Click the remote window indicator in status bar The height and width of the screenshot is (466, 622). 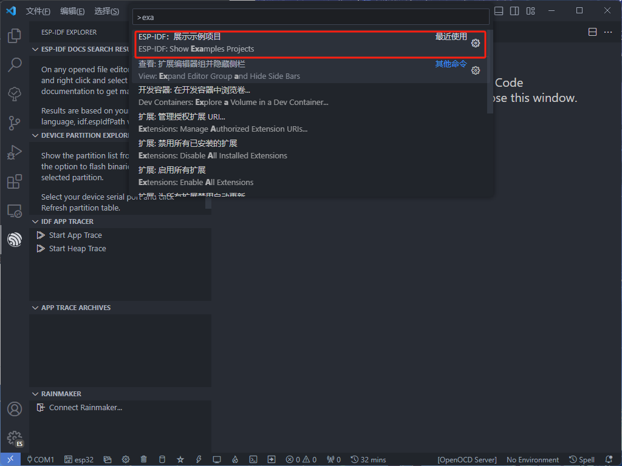10,459
